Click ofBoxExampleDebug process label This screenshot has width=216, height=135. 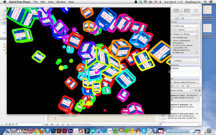point(81,125)
